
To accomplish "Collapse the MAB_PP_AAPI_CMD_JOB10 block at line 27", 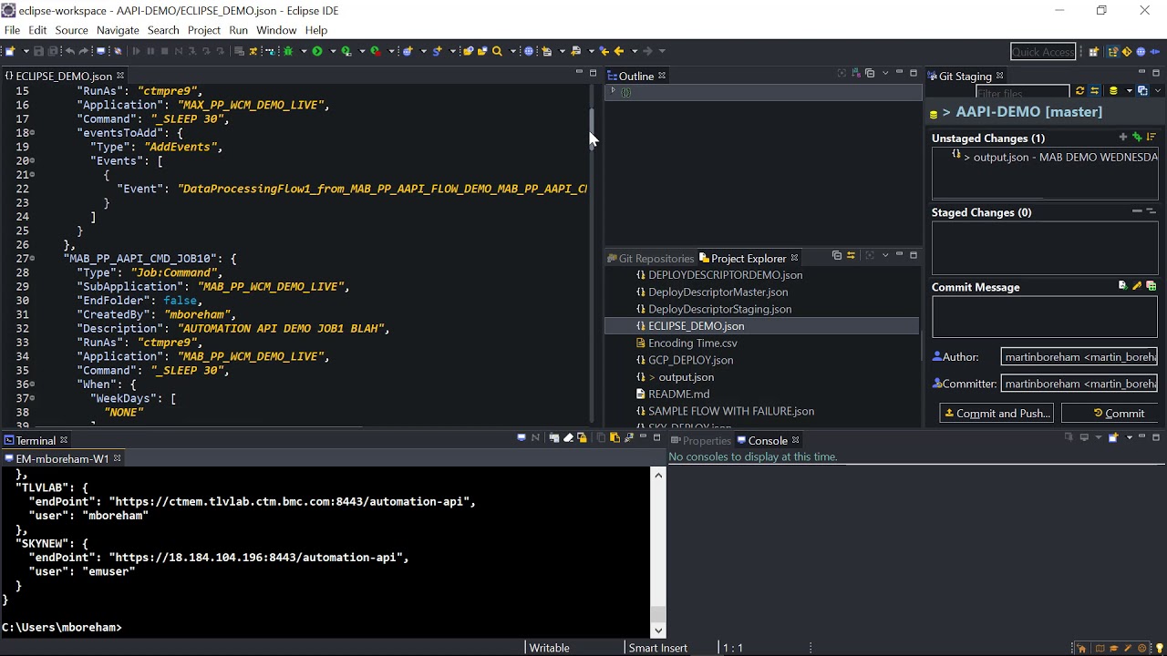I will pyautogui.click(x=33, y=259).
